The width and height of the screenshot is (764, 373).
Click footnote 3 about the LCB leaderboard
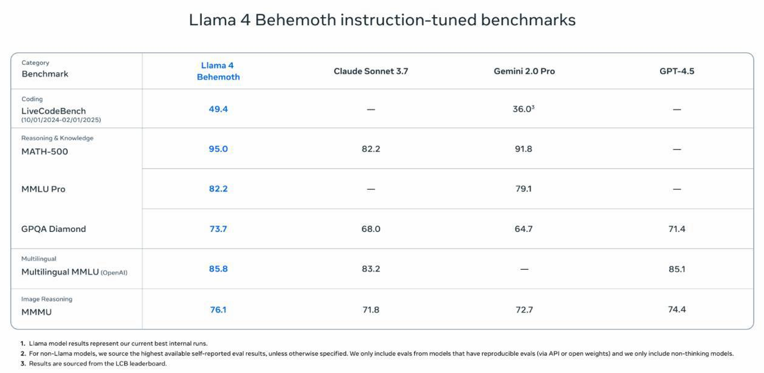click(x=98, y=364)
